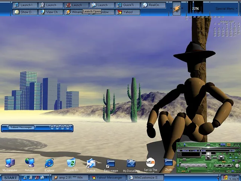Open the Bens mappe folder shortcut
241x181 pixels.
[x=110, y=164]
